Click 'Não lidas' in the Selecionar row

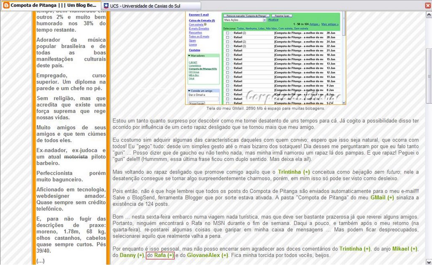[x=271, y=29]
